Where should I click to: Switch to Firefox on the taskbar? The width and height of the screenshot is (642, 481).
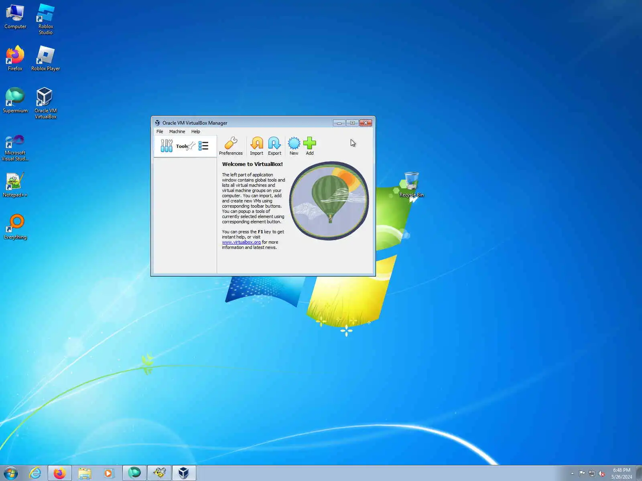(60, 473)
